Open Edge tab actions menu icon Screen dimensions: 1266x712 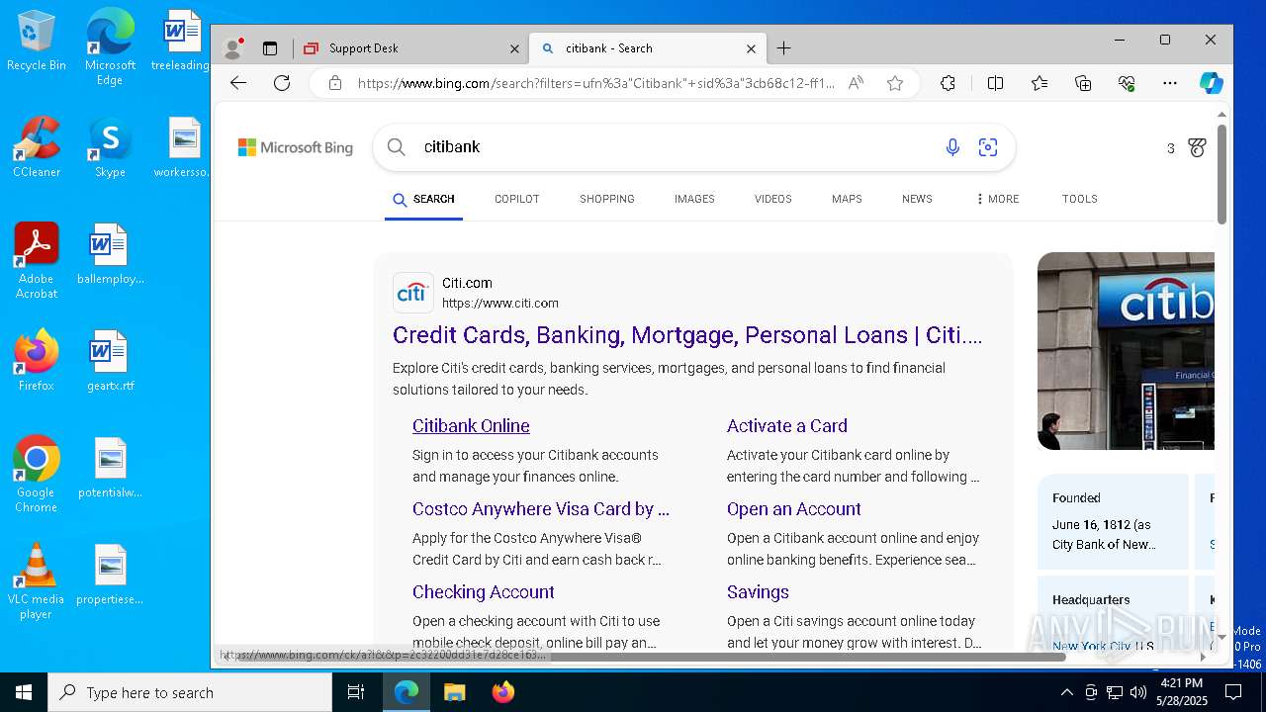(270, 48)
